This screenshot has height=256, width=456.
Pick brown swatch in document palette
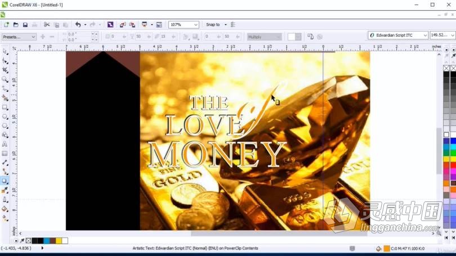[x=52, y=241]
